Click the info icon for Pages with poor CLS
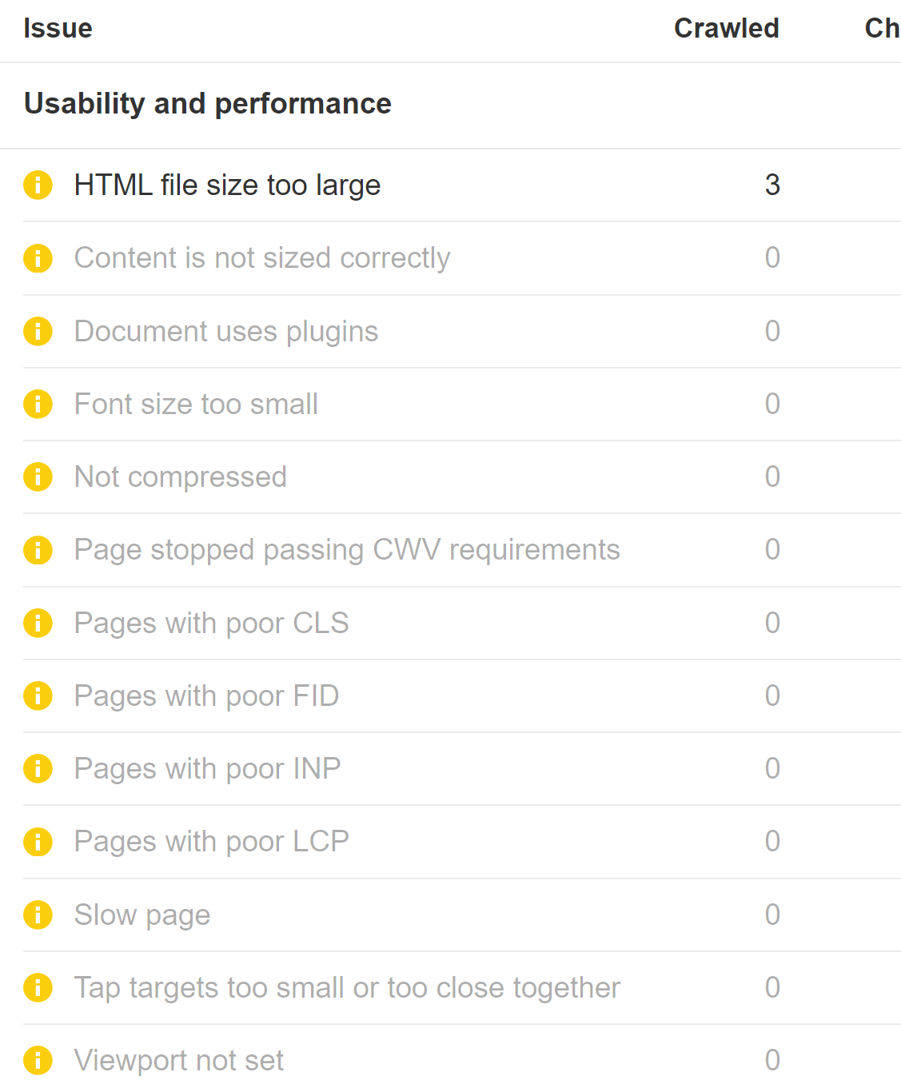The width and height of the screenshot is (901, 1088). [x=38, y=623]
